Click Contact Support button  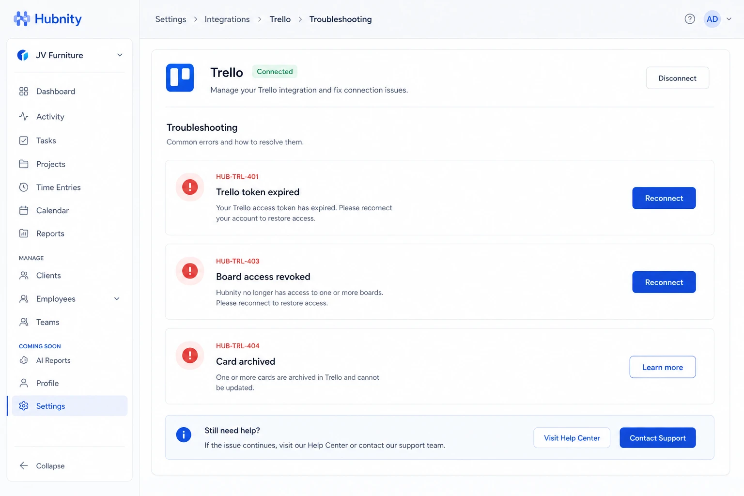click(x=657, y=438)
